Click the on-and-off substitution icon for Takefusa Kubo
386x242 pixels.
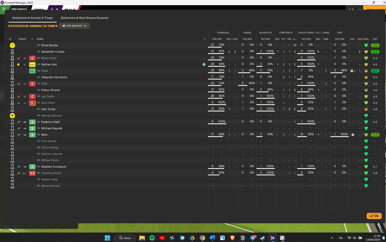point(32,173)
